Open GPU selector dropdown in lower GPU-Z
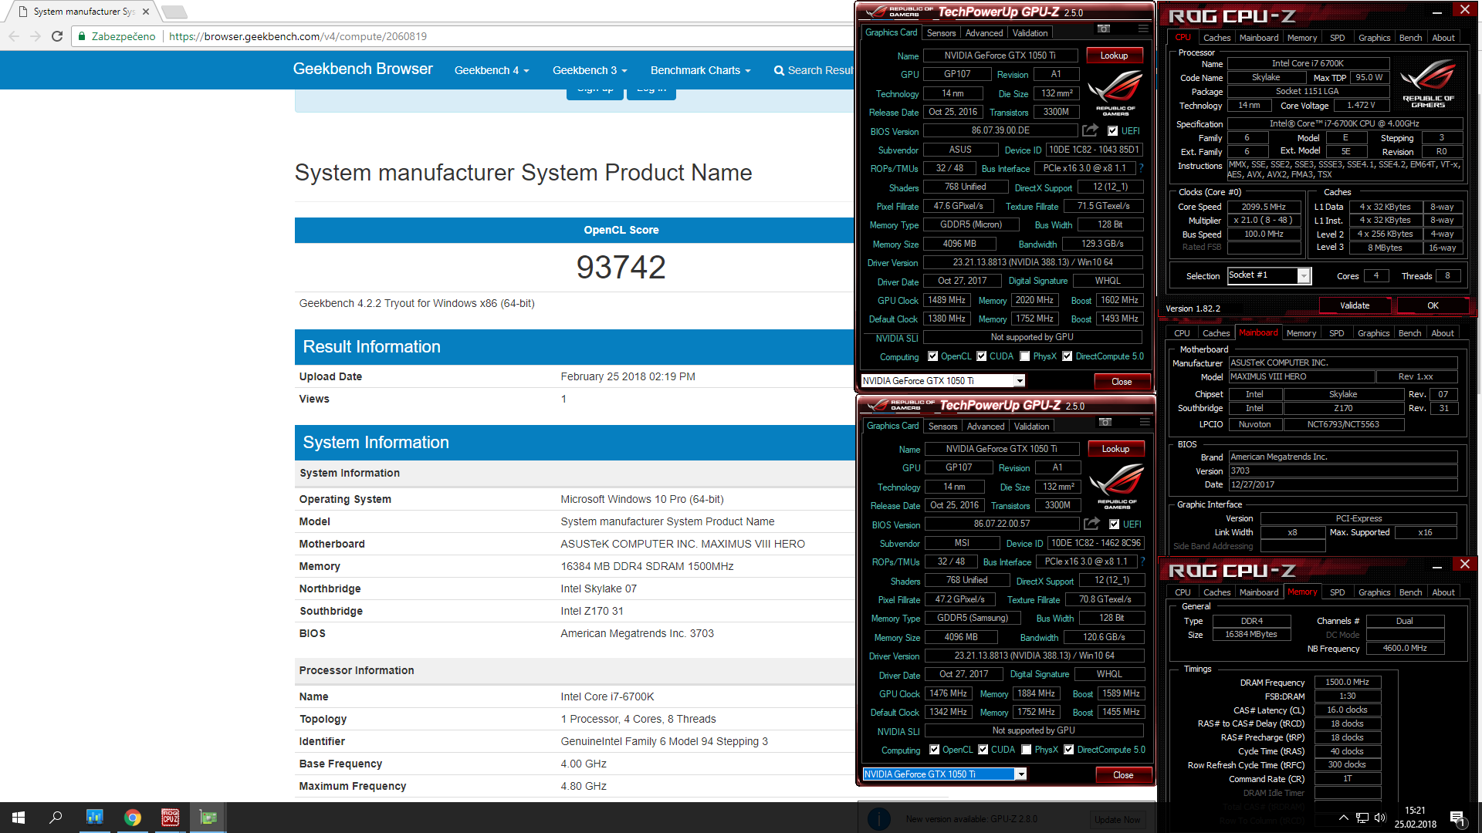This screenshot has height=833, width=1482. (1021, 774)
